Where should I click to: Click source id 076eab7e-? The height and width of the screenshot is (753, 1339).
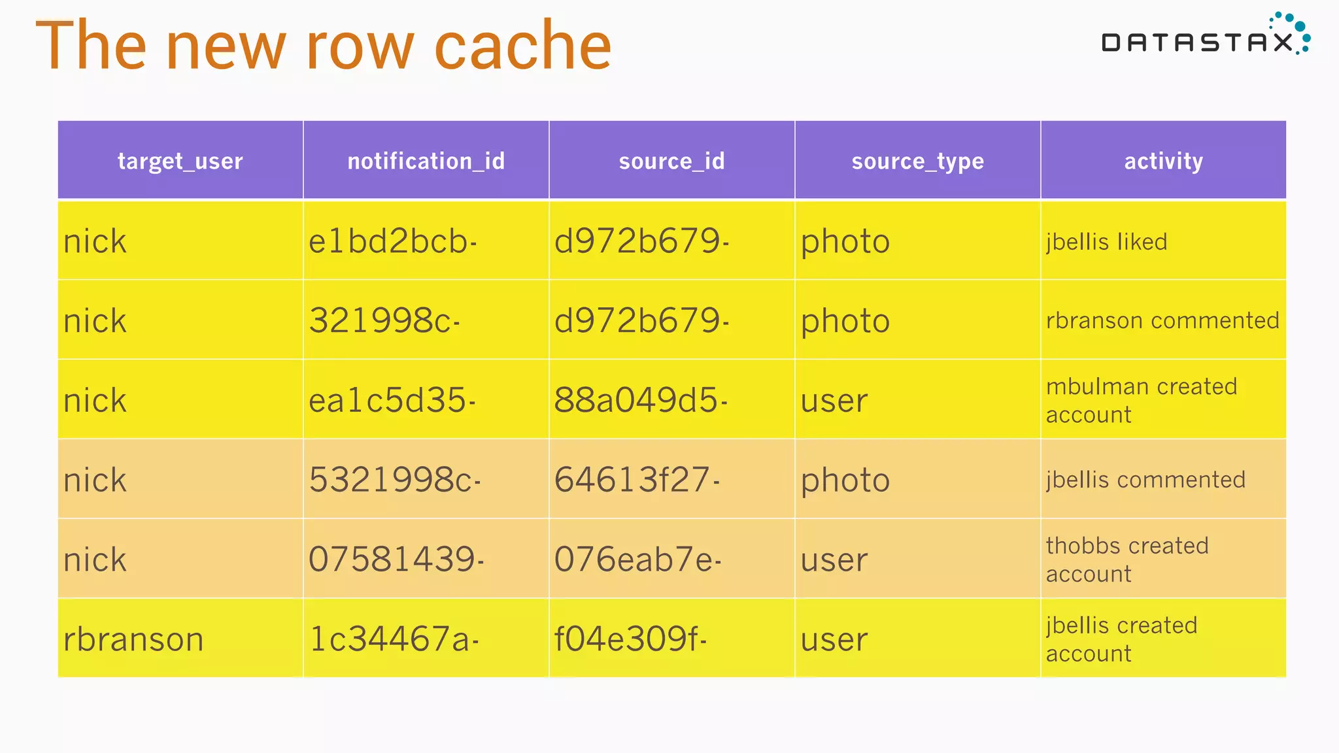(638, 560)
